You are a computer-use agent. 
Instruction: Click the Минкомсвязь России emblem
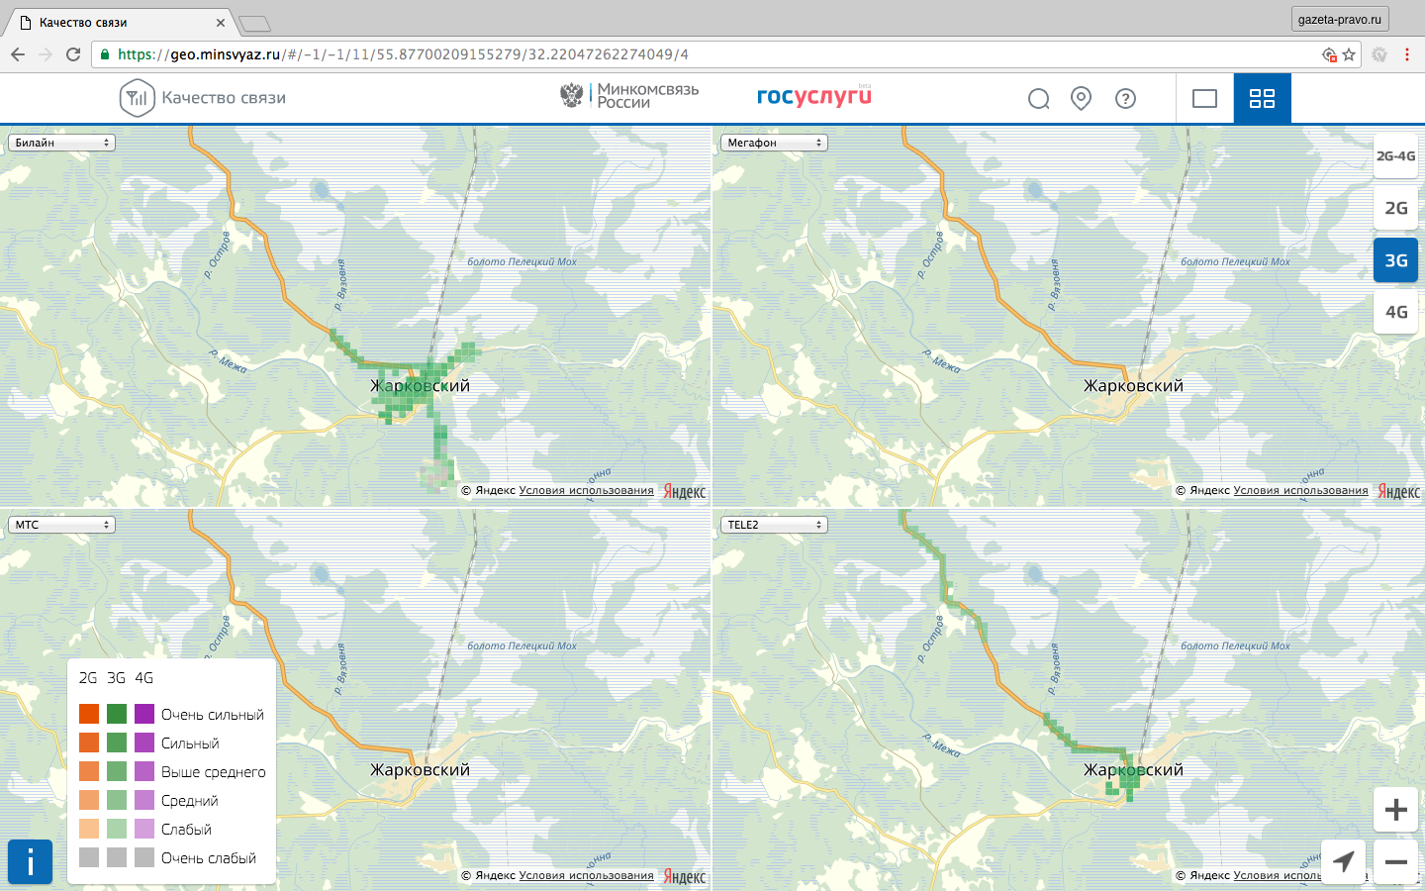tap(572, 96)
